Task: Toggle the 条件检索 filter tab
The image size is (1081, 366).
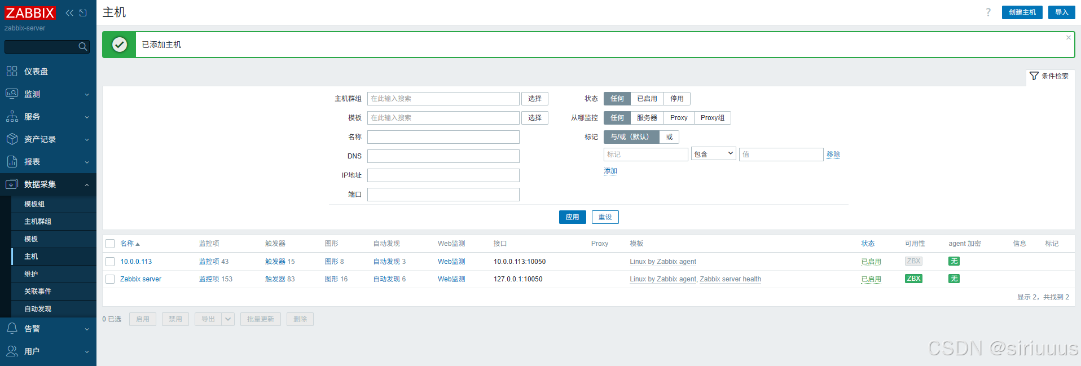Action: pos(1049,76)
